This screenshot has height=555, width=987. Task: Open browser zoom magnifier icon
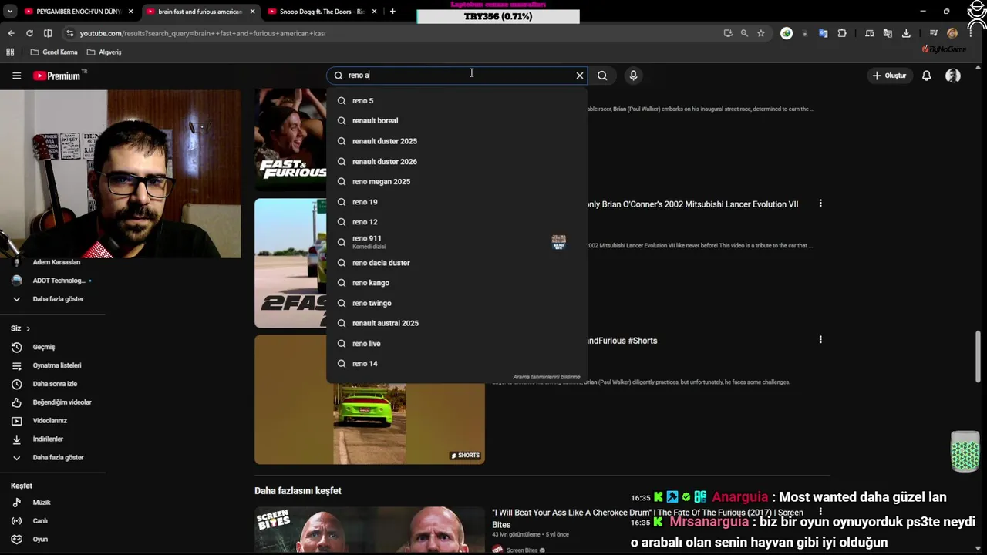coord(744,33)
